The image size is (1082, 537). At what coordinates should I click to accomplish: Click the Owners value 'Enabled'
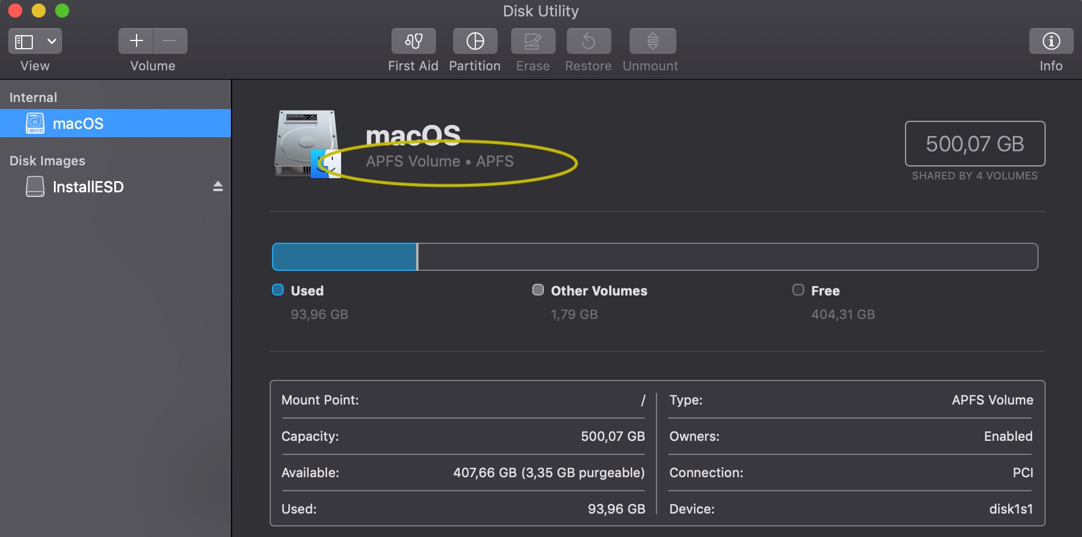pos(1008,436)
